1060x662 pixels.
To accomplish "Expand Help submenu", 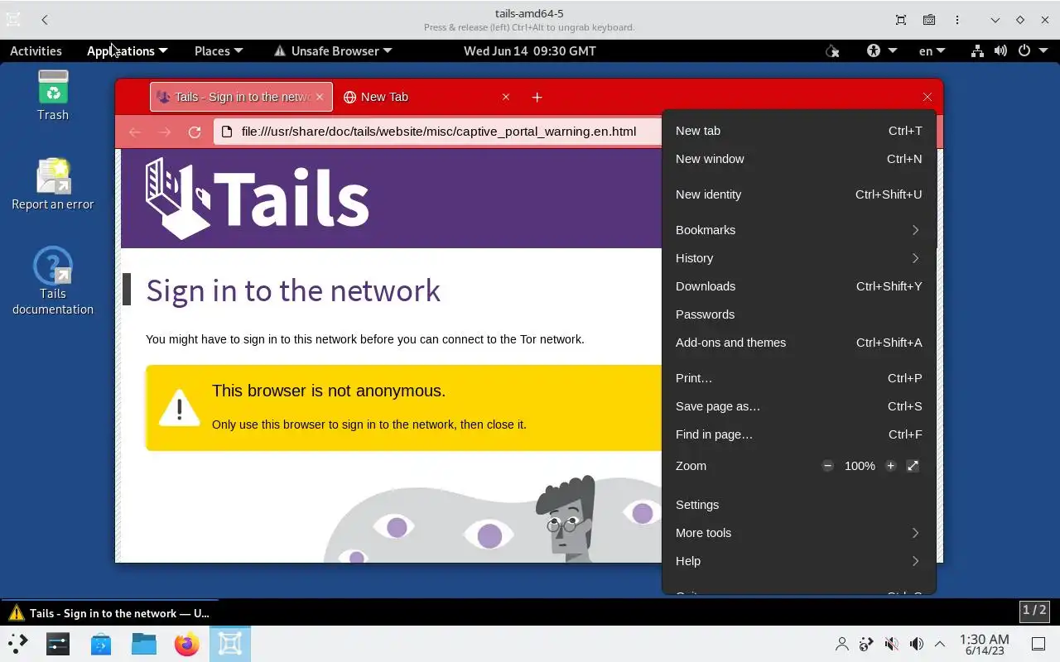I will pos(799,561).
